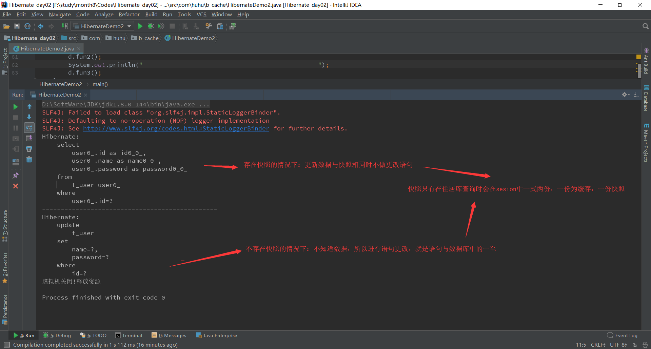Image resolution: width=651 pixels, height=349 pixels.
Task: Open the Messages tool window tab
Action: tap(169, 335)
